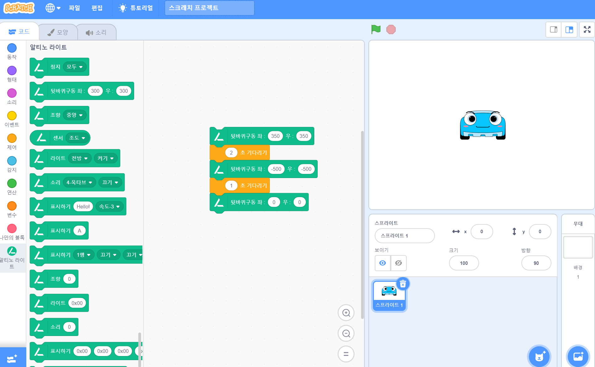595x367 pixels.
Task: Click the sprite y position field
Action: tap(540, 232)
